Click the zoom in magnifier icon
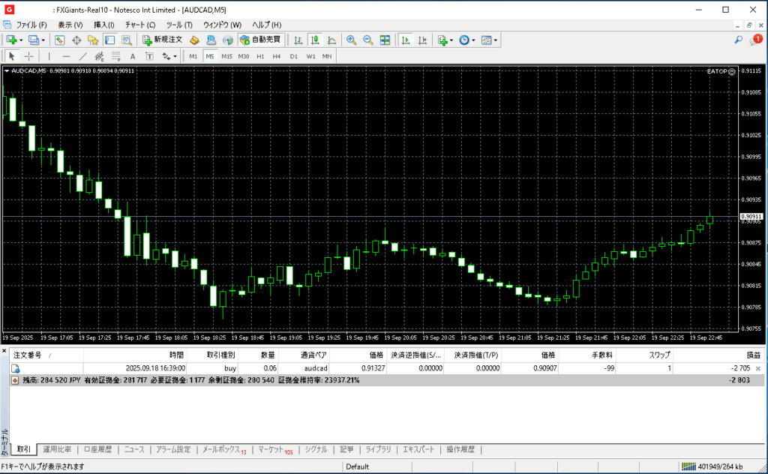The height and width of the screenshot is (474, 768). 351,40
